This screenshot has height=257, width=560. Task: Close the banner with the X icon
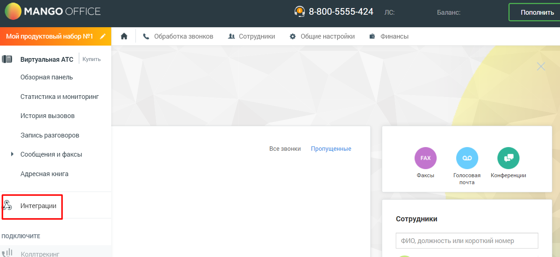tap(541, 66)
